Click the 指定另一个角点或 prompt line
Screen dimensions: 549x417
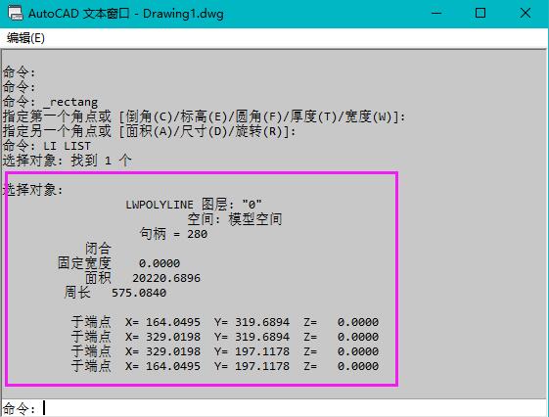150,131
